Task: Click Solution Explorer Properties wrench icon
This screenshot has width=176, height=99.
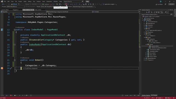Action: (x=165, y=12)
